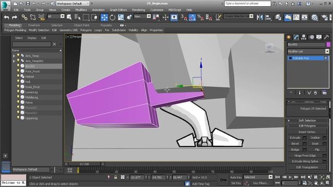Activate the Select and Rotate tool
The height and width of the screenshot is (187, 333).
[x=112, y=17]
